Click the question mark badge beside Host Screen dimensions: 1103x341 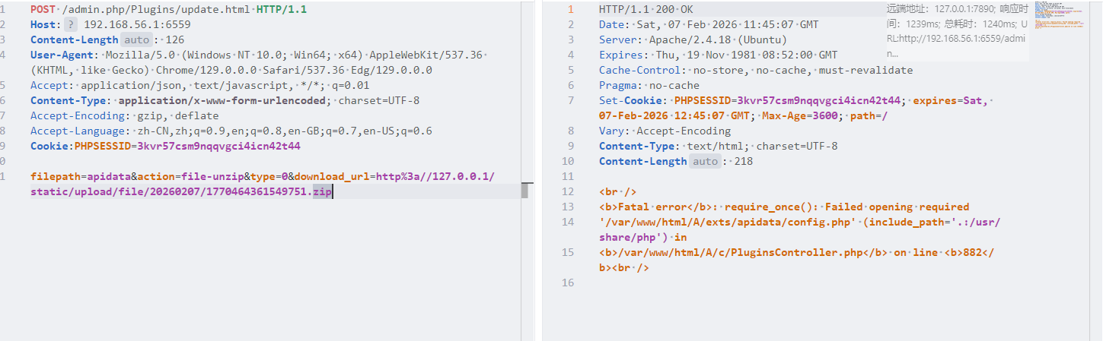(x=72, y=24)
